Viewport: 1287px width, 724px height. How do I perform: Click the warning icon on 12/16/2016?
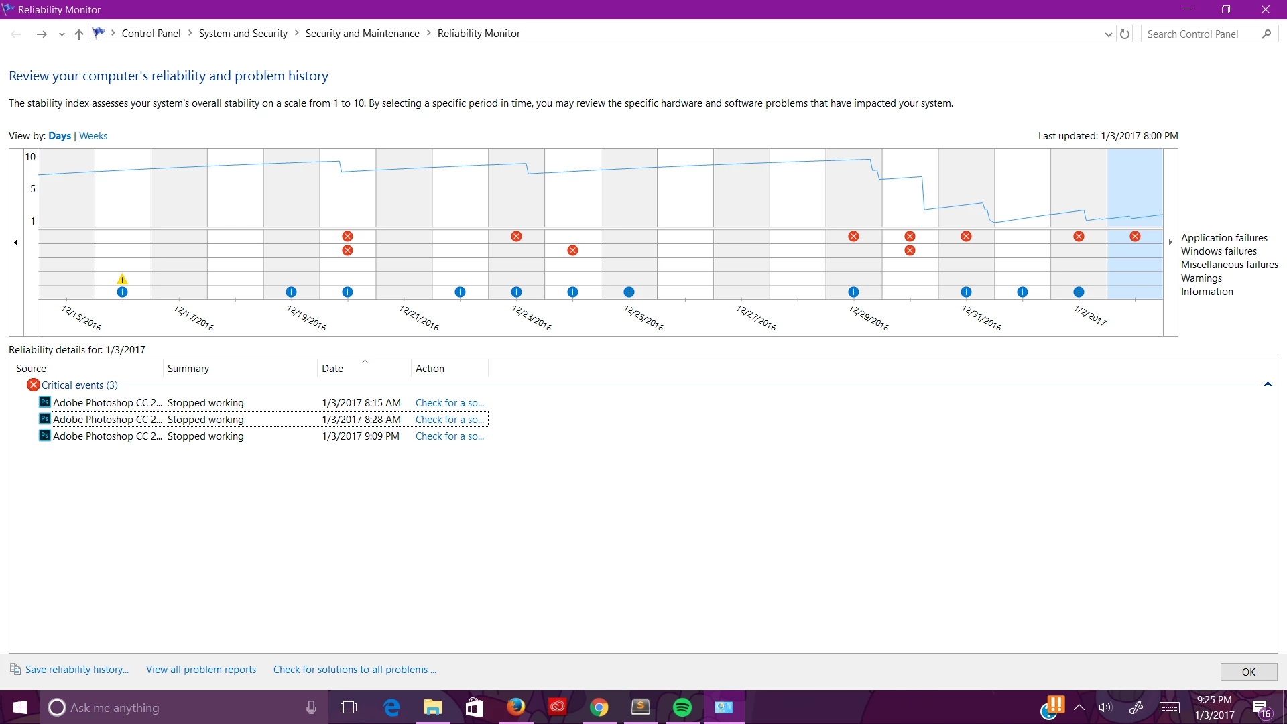[122, 279]
